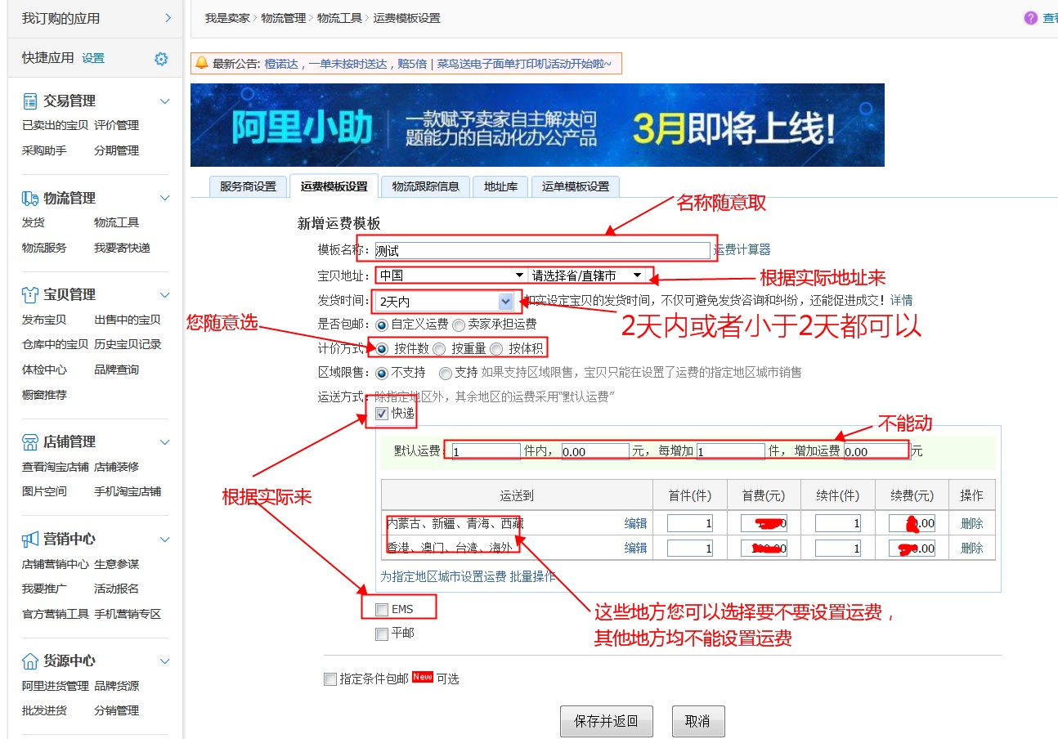Click 编辑 for 香港、澳门 row
The width and height of the screenshot is (1058, 739).
[x=636, y=549]
